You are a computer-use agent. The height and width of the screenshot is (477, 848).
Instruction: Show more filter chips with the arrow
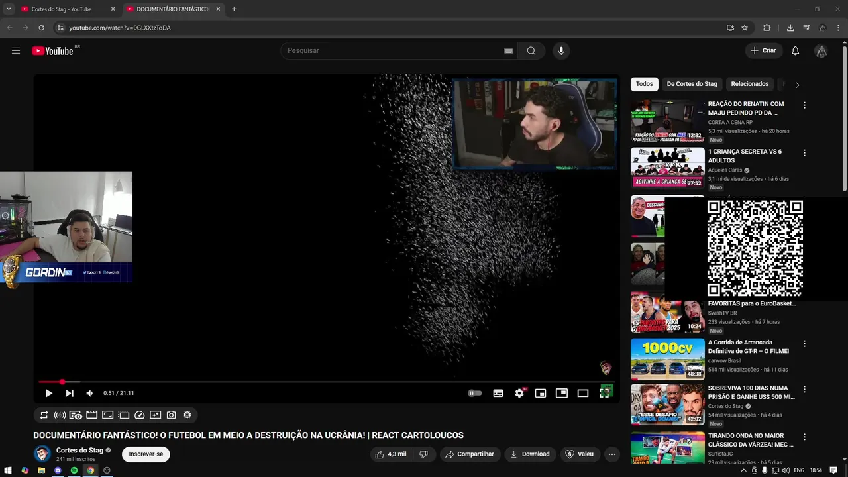[797, 85]
